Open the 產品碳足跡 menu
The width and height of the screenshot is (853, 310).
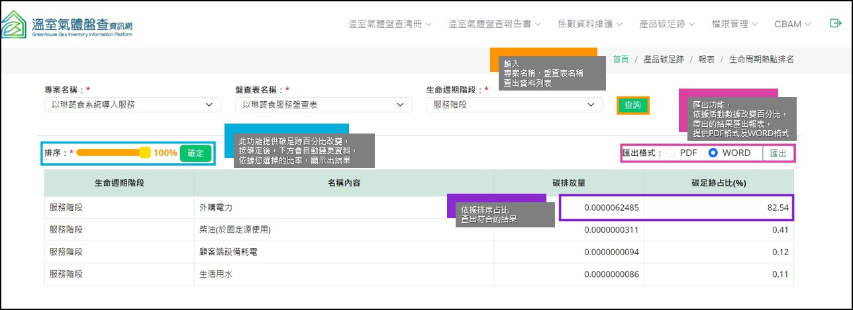(x=667, y=24)
